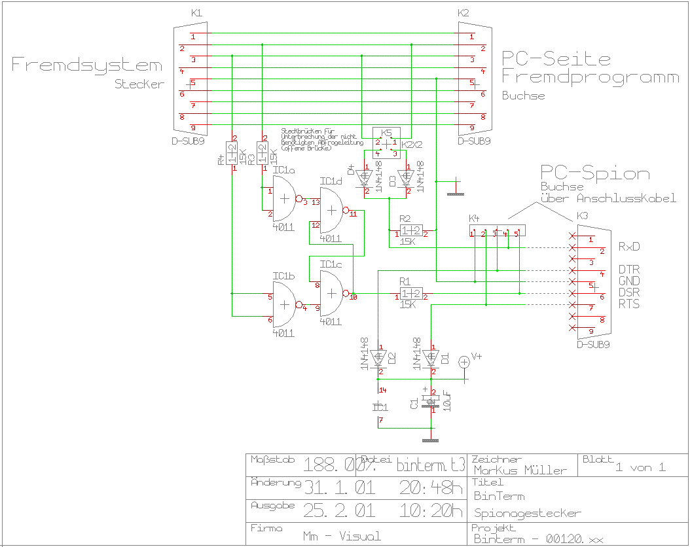Click the 'Fremdsystem' heading text

tap(86, 65)
